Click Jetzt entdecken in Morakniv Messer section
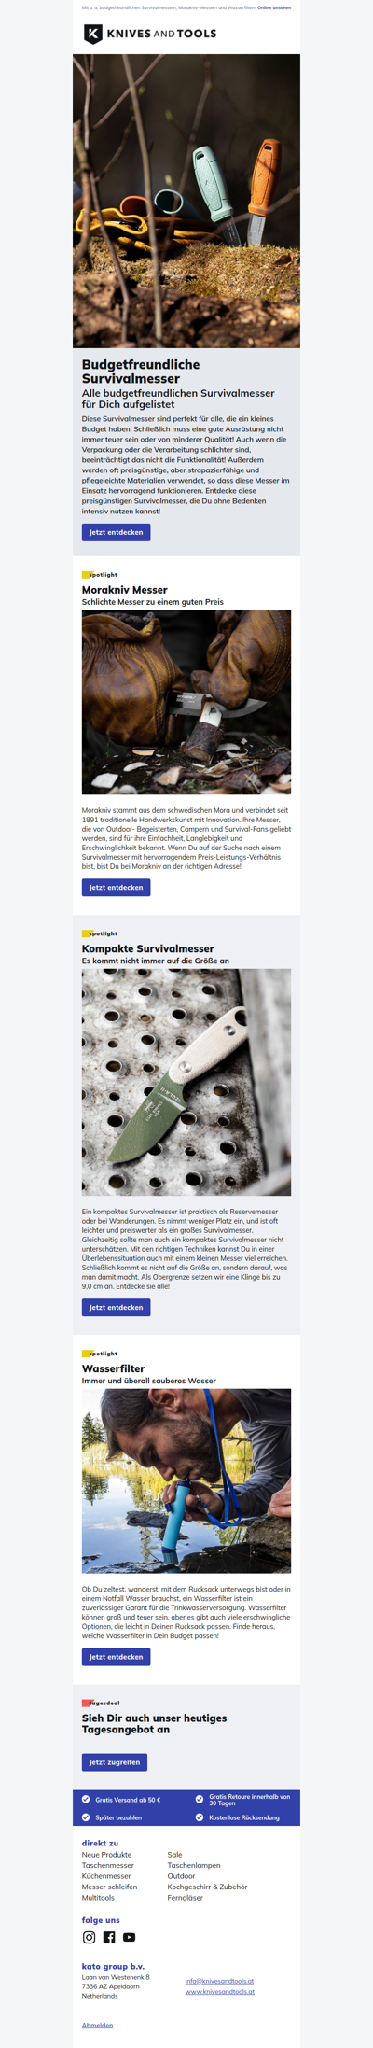Image resolution: width=373 pixels, height=2048 pixels. pos(116,887)
